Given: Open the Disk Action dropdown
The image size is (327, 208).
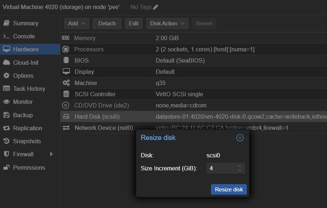Looking at the screenshot, I should [167, 24].
